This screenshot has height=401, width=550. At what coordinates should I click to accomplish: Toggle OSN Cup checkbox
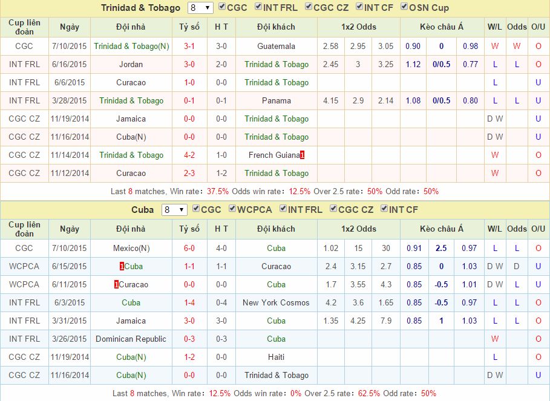pos(404,6)
